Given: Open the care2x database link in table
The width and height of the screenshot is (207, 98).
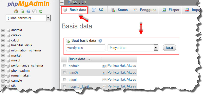Looking at the screenshot, I should 74,73.
